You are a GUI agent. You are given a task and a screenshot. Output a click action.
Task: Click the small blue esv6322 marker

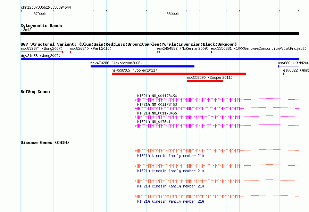coord(284,74)
